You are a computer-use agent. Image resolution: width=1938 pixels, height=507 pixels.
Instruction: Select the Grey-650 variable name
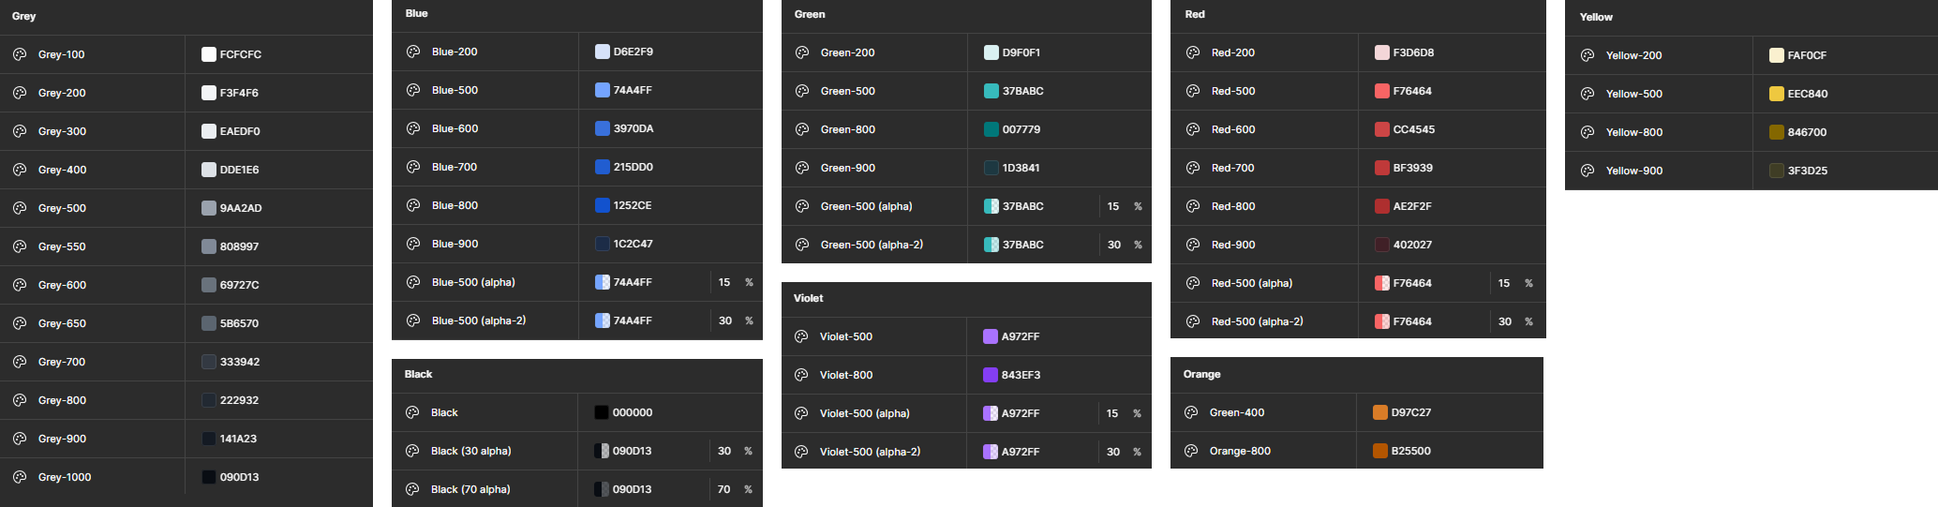click(62, 323)
